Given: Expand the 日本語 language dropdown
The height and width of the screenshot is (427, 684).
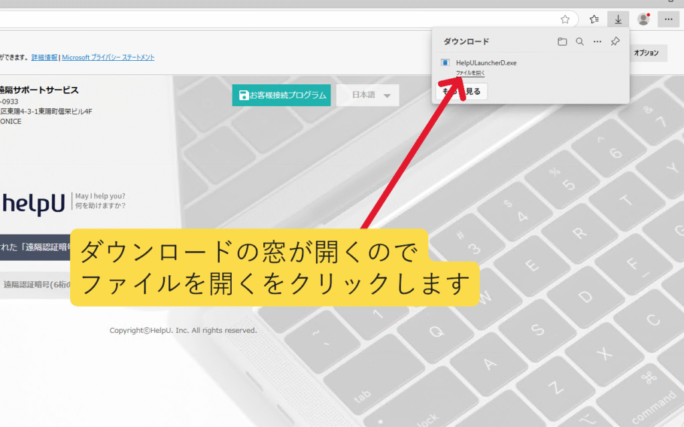Looking at the screenshot, I should point(368,95).
